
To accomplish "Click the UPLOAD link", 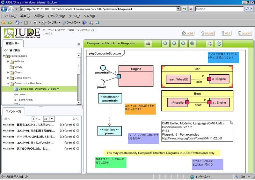I will 208,33.
